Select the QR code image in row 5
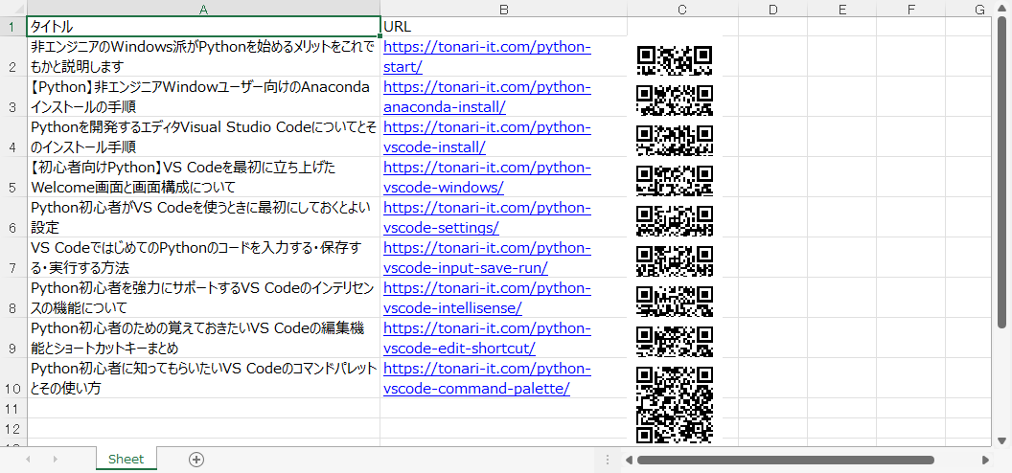1012x473 pixels. point(675,180)
